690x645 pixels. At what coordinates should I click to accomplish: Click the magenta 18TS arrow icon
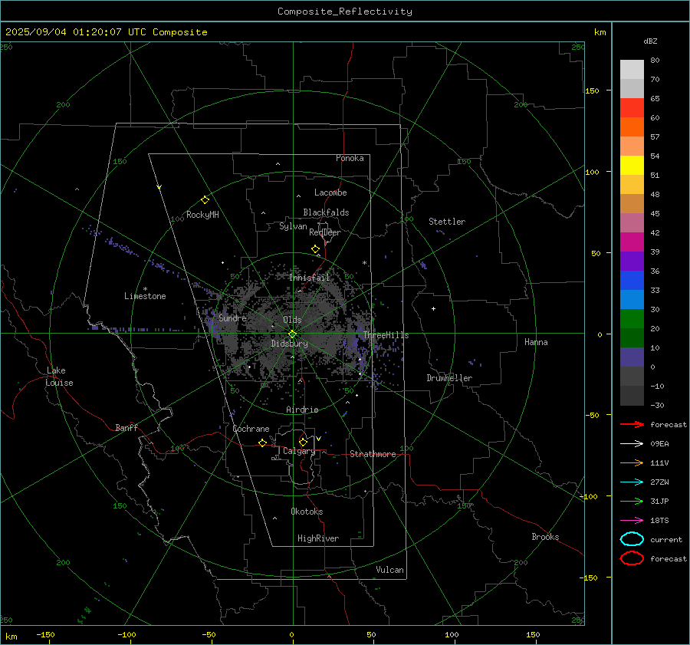click(632, 521)
